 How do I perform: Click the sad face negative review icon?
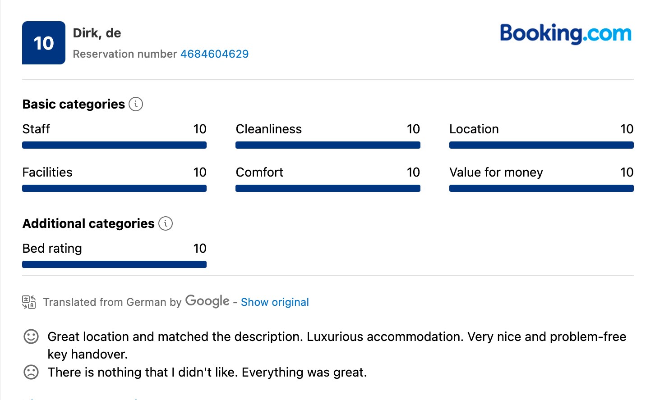pos(31,372)
